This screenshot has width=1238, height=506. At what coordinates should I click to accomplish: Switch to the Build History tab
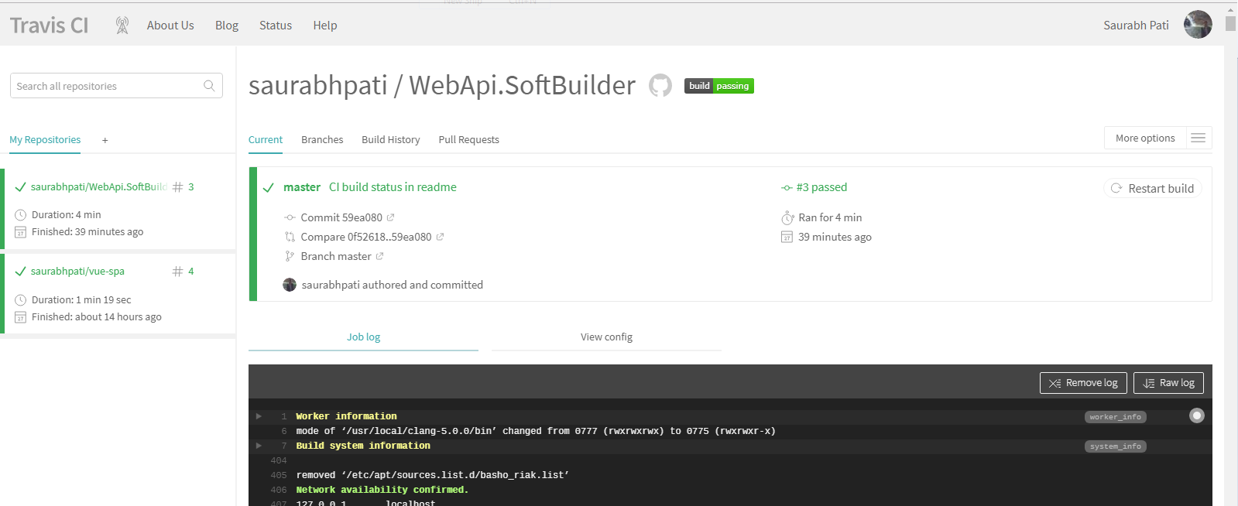[390, 140]
